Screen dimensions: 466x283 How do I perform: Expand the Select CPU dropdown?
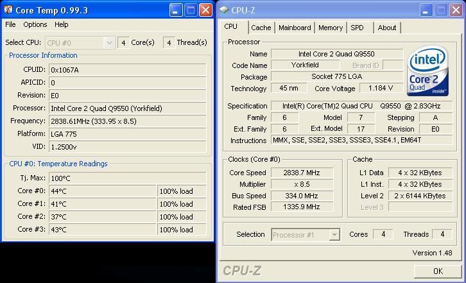point(109,43)
